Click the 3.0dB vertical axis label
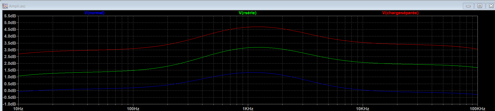 [x=10, y=50]
